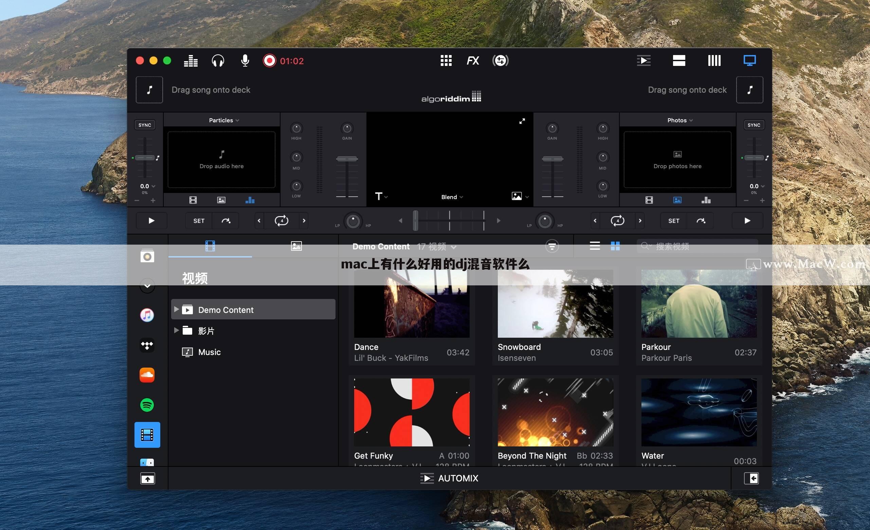This screenshot has width=870, height=530.
Task: Toggle SYNC on the left deck
Action: (x=145, y=125)
